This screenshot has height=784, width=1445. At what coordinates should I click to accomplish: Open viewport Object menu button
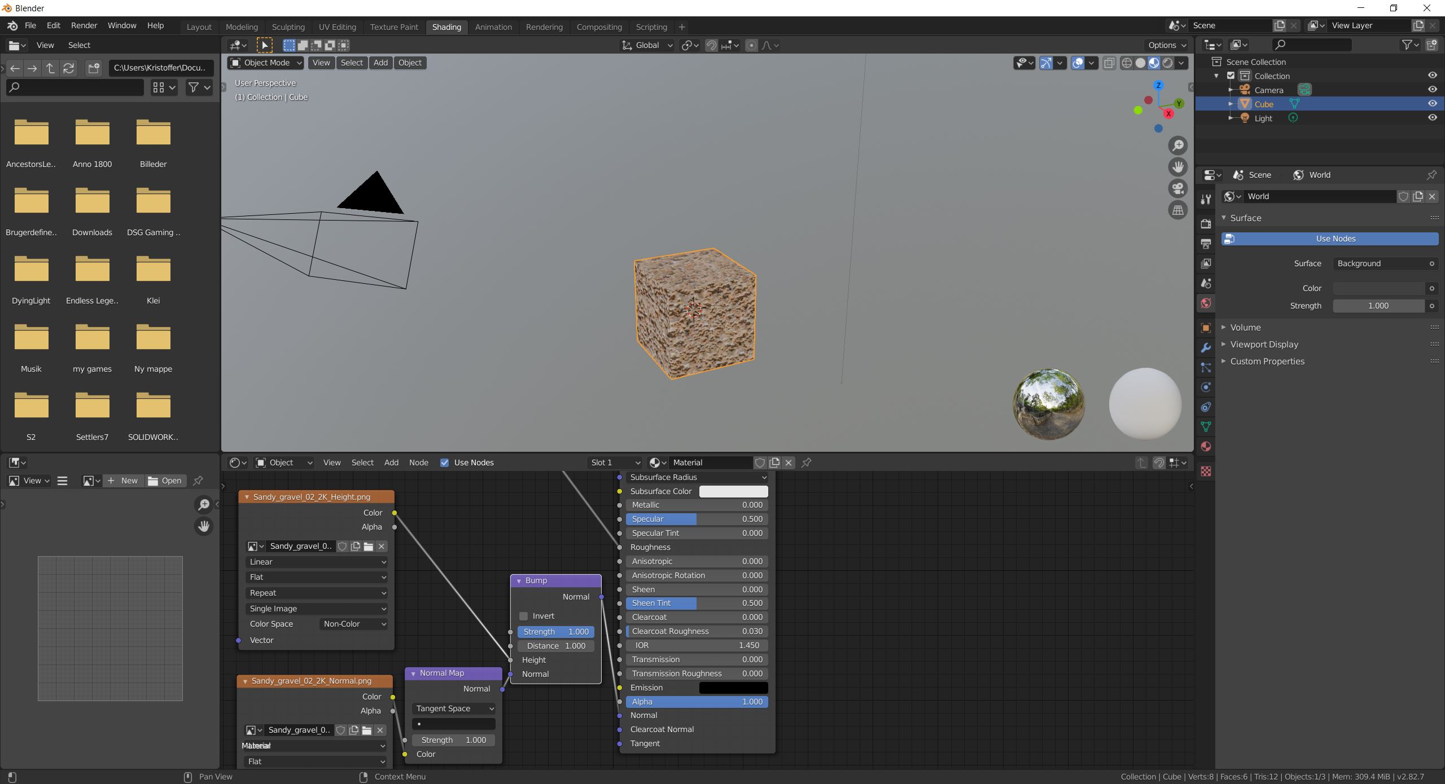click(410, 63)
